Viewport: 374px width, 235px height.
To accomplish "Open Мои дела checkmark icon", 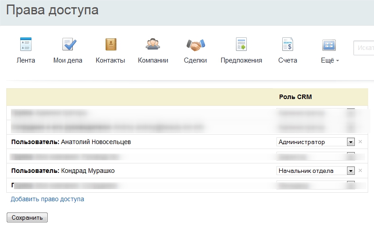I will pos(68,45).
